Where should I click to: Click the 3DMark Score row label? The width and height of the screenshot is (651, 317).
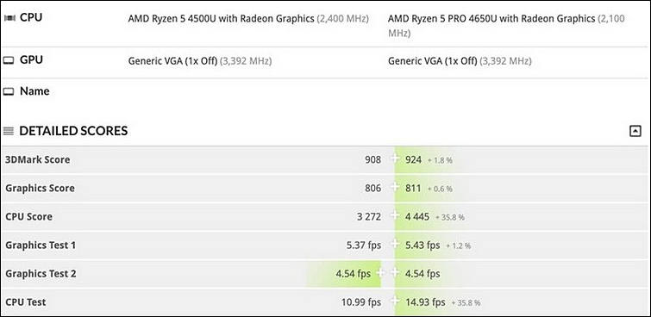tap(37, 159)
